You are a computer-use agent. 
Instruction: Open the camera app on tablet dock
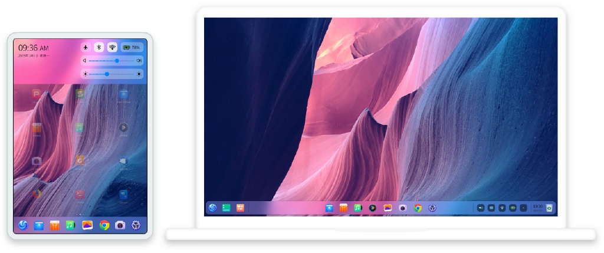[120, 225]
